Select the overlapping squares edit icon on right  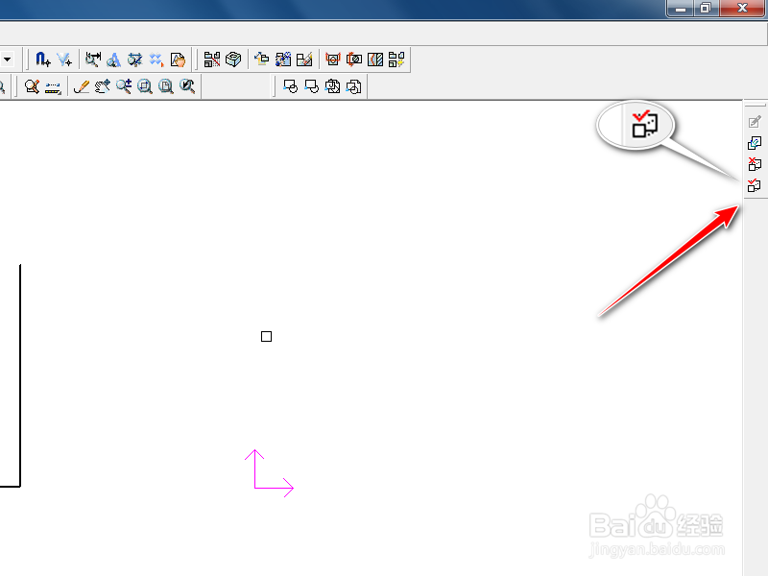(755, 143)
